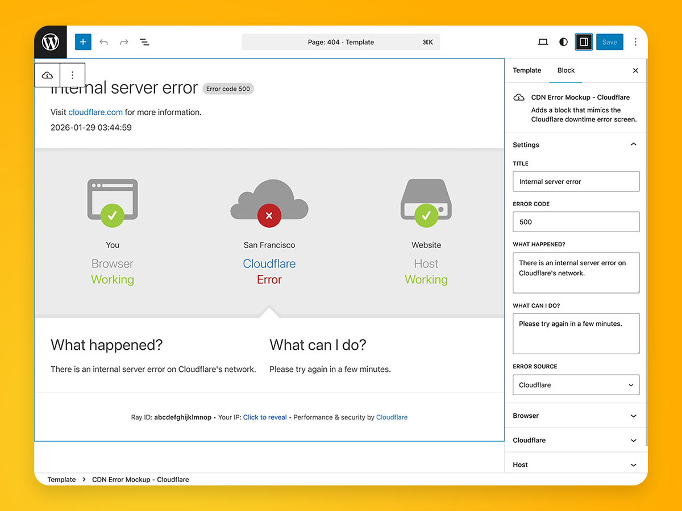Open the block inserter plus button
The height and width of the screenshot is (511, 682).
83,42
